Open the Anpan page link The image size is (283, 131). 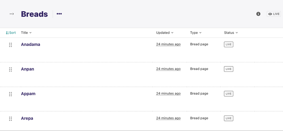27,69
